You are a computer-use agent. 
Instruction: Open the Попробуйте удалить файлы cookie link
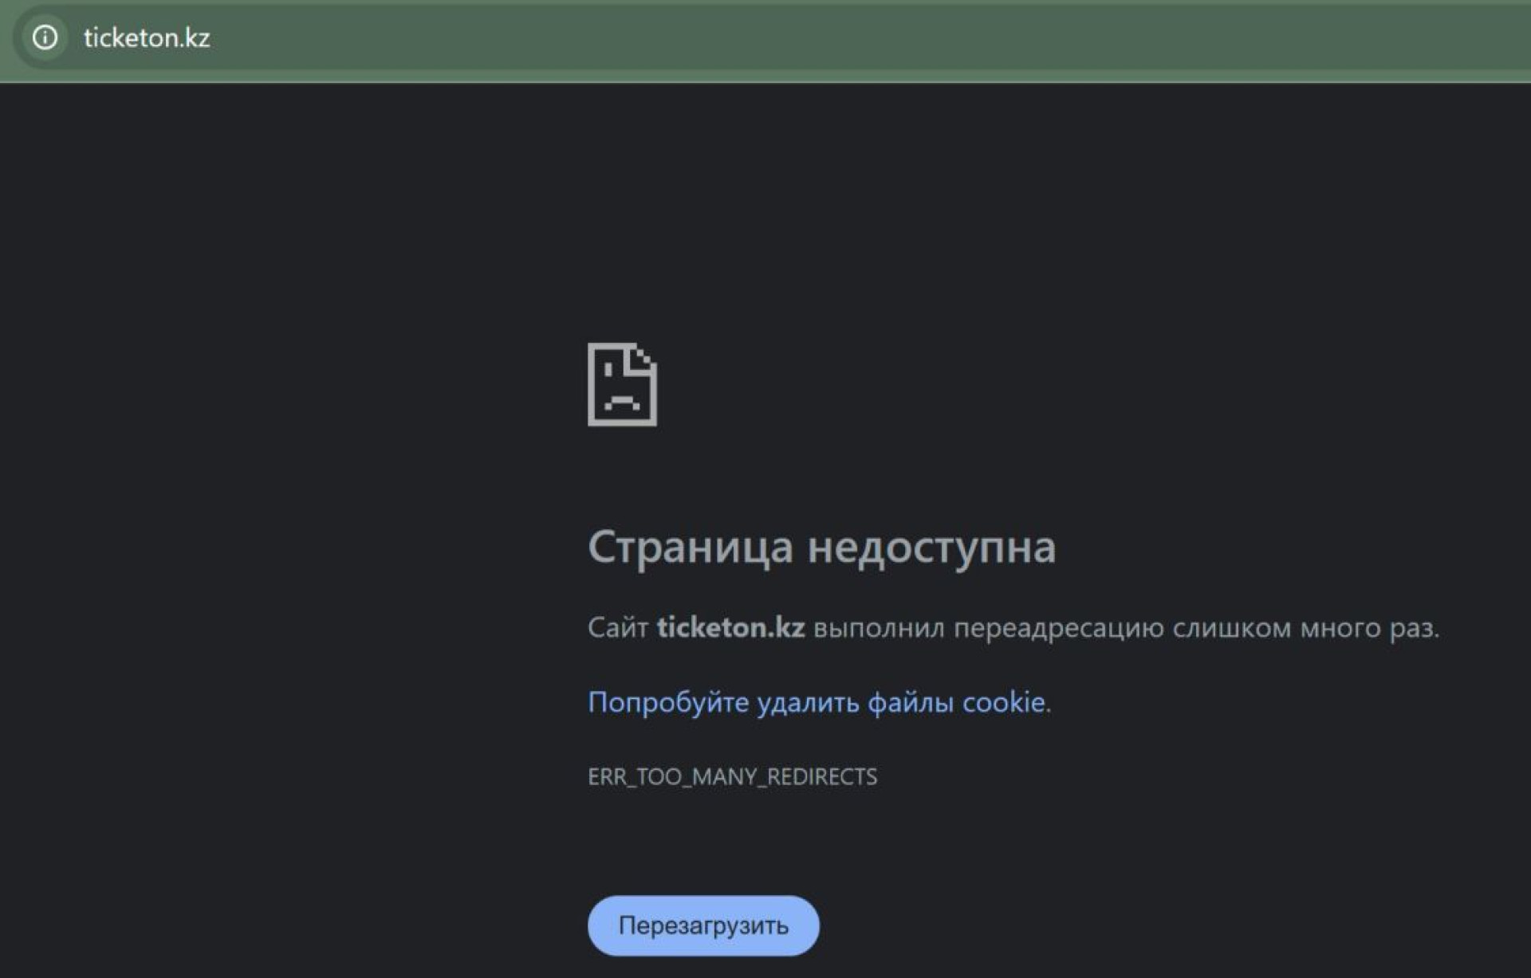coord(817,702)
